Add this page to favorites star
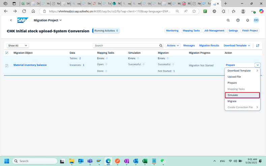The height and width of the screenshot is (166, 266). (x=194, y=11)
